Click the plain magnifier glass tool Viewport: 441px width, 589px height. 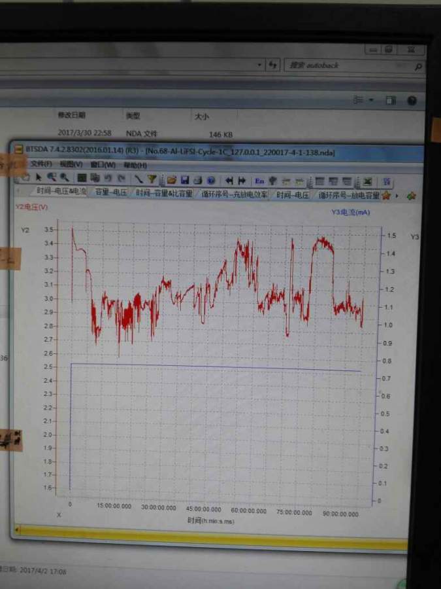[x=65, y=177]
